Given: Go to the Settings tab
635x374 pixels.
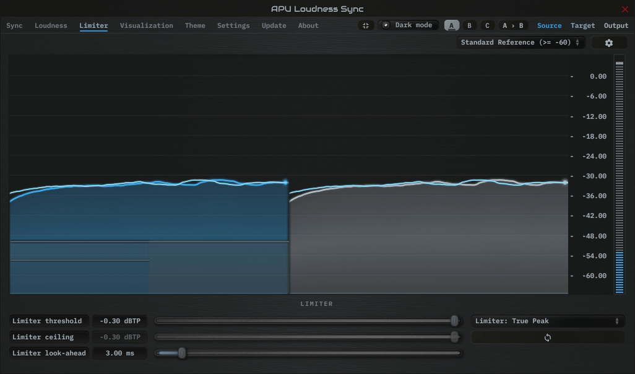Looking at the screenshot, I should [233, 25].
